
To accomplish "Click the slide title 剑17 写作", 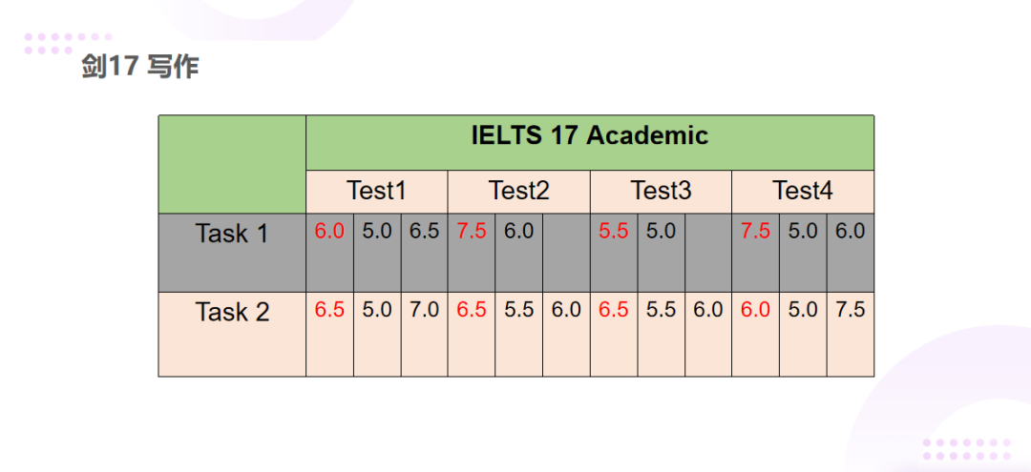I will point(139,68).
